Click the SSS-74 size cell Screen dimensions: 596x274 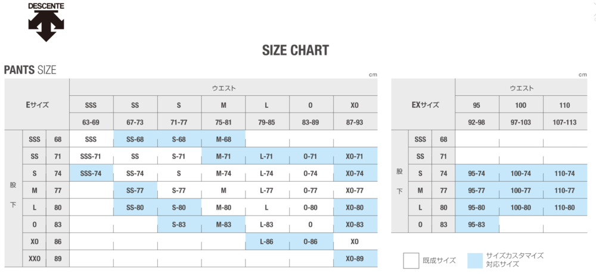coord(91,173)
